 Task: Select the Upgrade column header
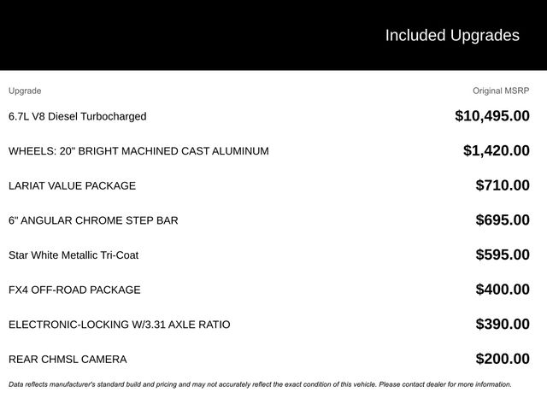(x=25, y=91)
